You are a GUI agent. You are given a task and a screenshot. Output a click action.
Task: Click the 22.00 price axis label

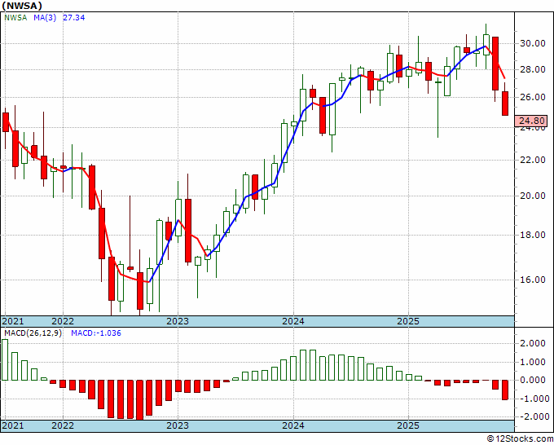pos(533,160)
